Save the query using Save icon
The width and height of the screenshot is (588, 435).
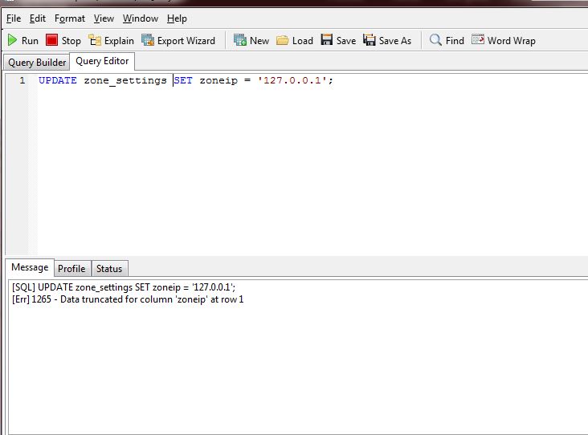[327, 40]
